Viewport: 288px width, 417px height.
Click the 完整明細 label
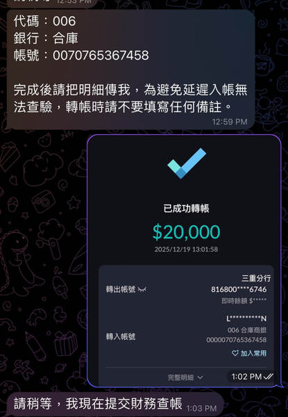(x=180, y=377)
